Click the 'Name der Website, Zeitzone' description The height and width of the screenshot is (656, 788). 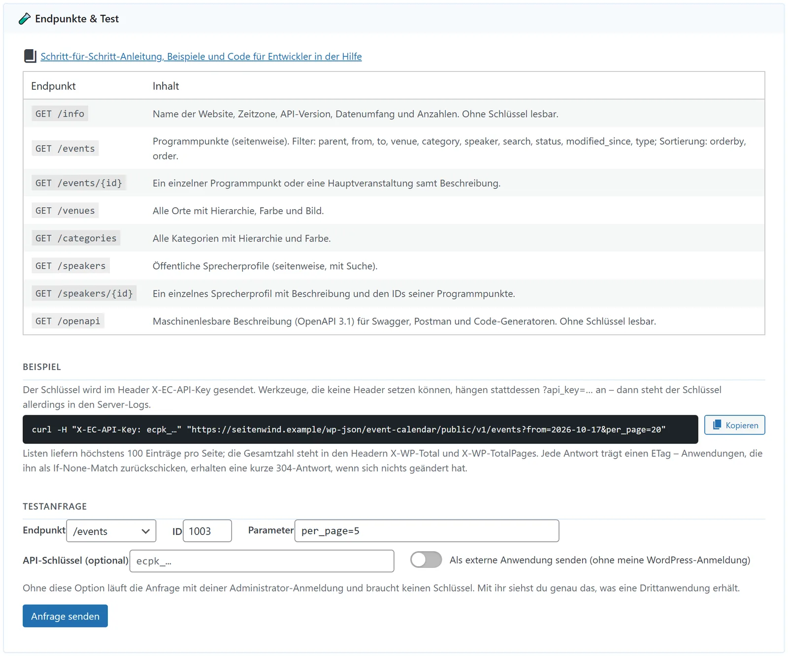pos(356,114)
